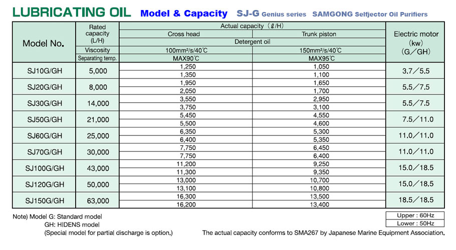
Task: Click rated capacity value 8,000
Action: (98, 87)
